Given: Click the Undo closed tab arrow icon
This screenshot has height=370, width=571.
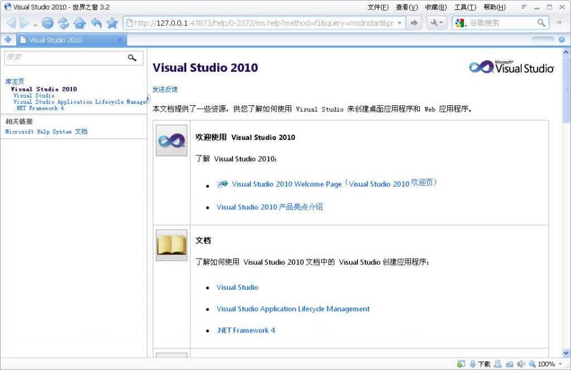Looking at the screenshot, I should pyautogui.click(x=96, y=23).
